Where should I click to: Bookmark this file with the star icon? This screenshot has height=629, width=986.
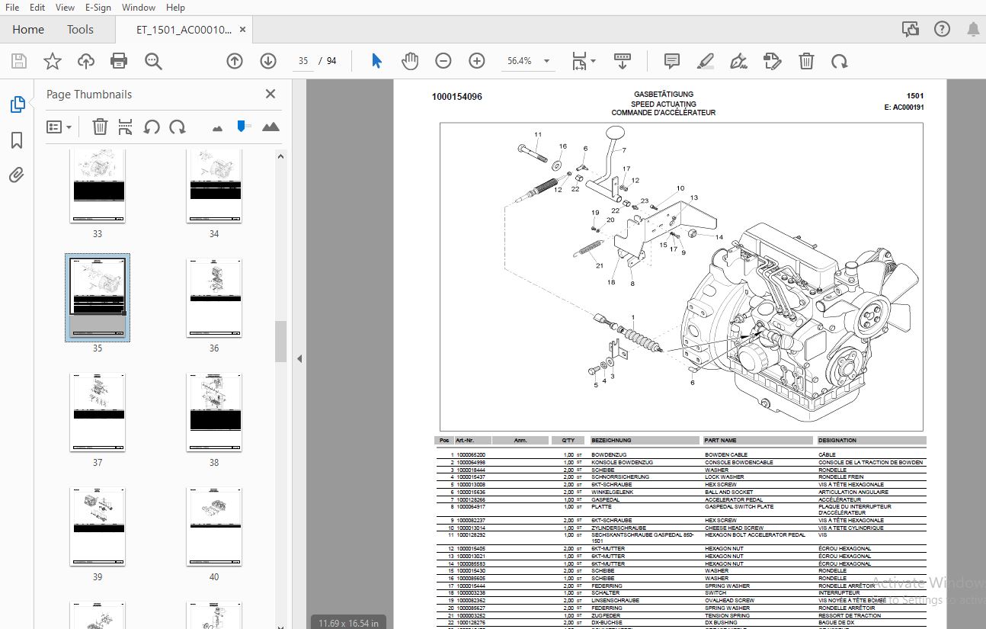(52, 61)
